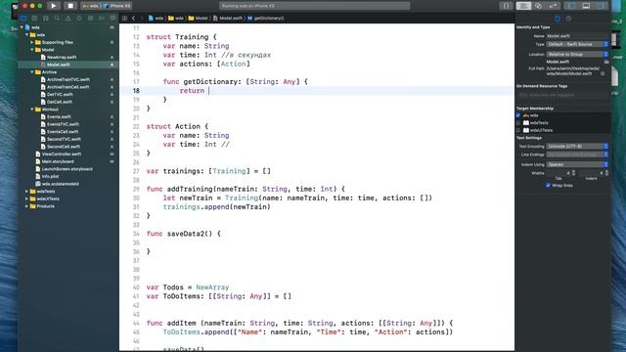
Task: Open the Test navigator tab
Action: pyautogui.click(x=79, y=19)
